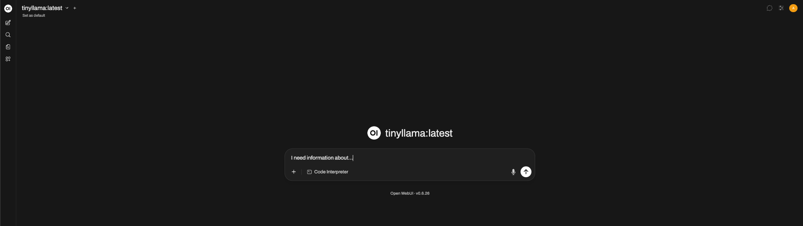Click the large tinyllama:latest heading above prompt
Viewport: 803px width, 226px height.
point(418,133)
